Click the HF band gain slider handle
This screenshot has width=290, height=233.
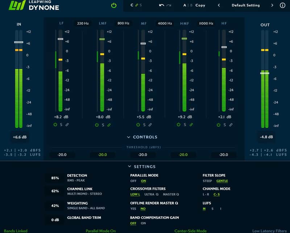point(224,47)
